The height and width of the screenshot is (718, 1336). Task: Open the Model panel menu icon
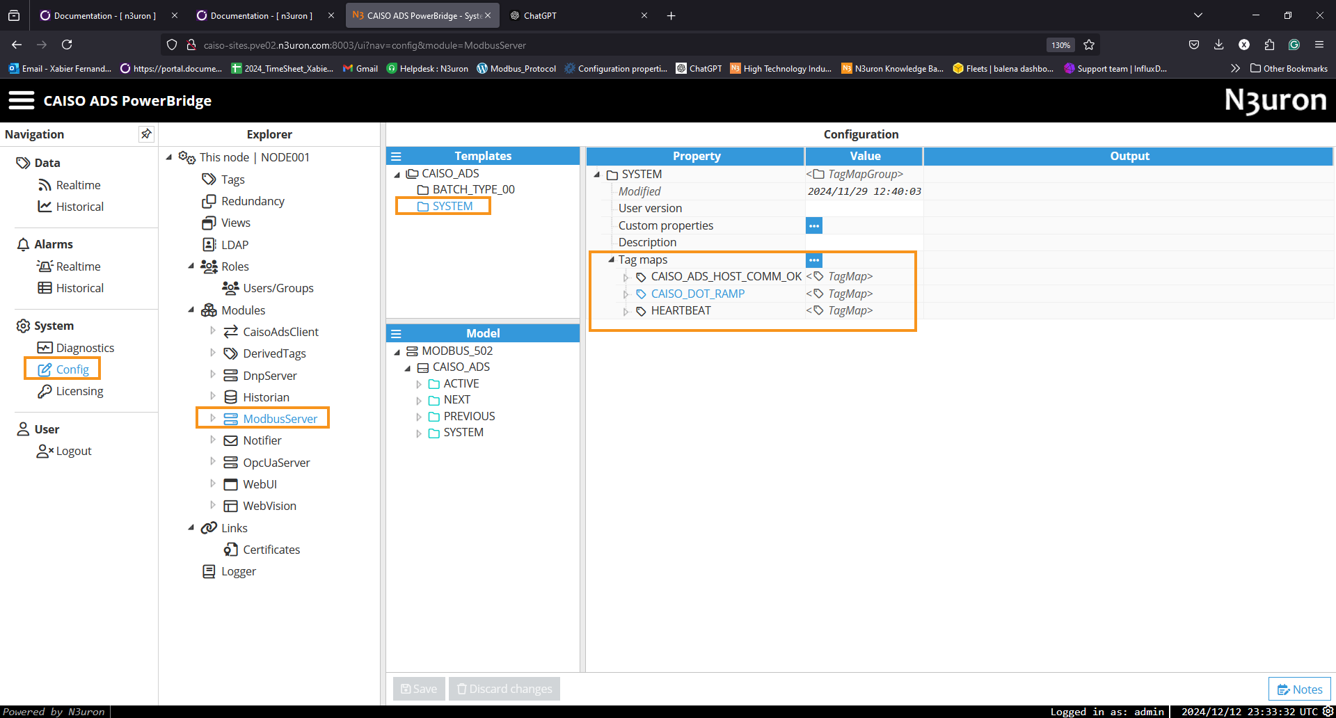click(396, 334)
